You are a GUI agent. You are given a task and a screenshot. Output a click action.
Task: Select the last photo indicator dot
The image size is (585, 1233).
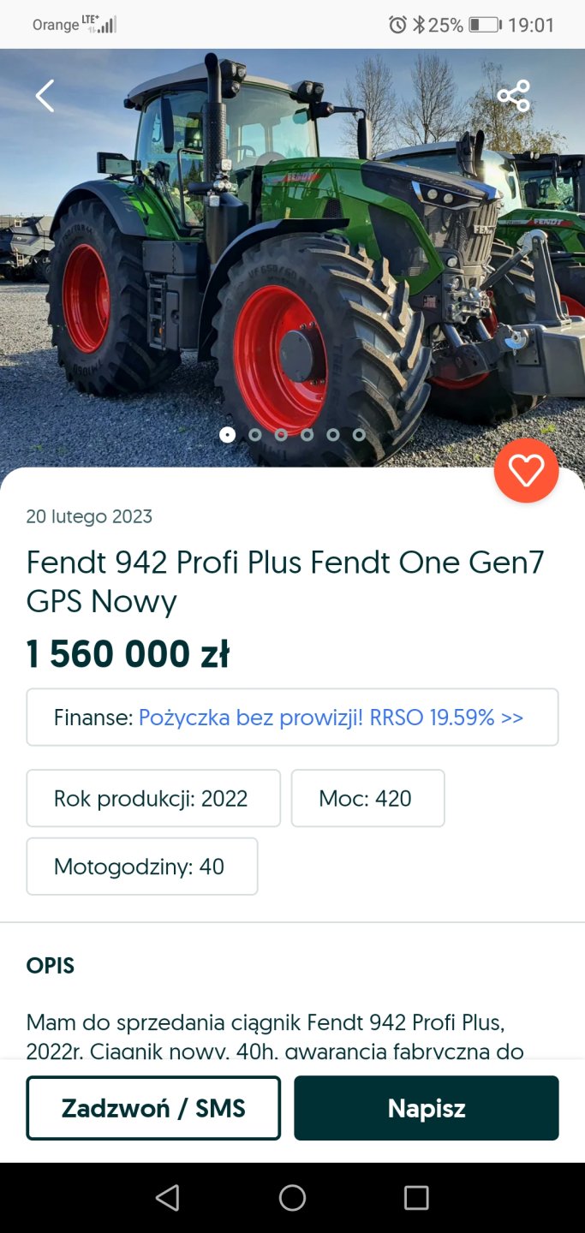[359, 434]
